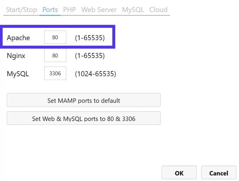
Task: Open the Web Server tab
Action: 99,9
